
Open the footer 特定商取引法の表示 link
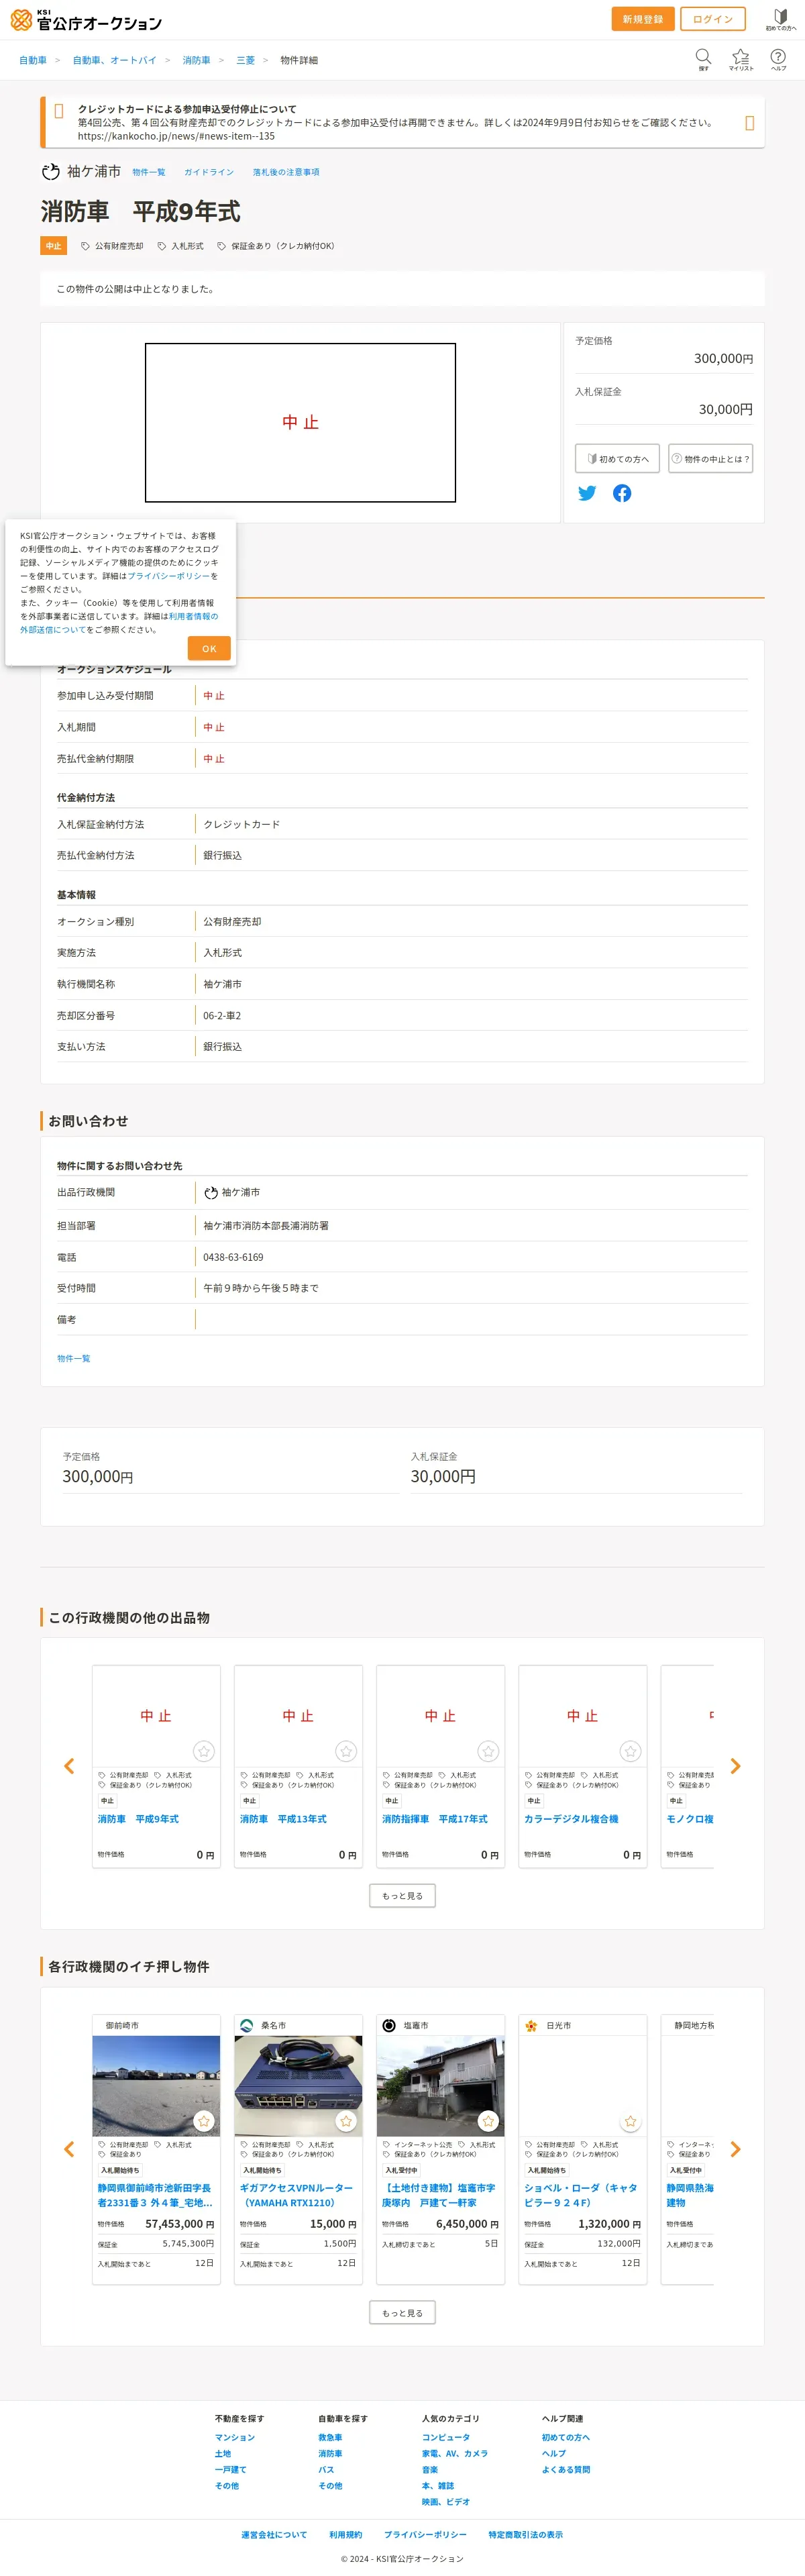[525, 2534]
